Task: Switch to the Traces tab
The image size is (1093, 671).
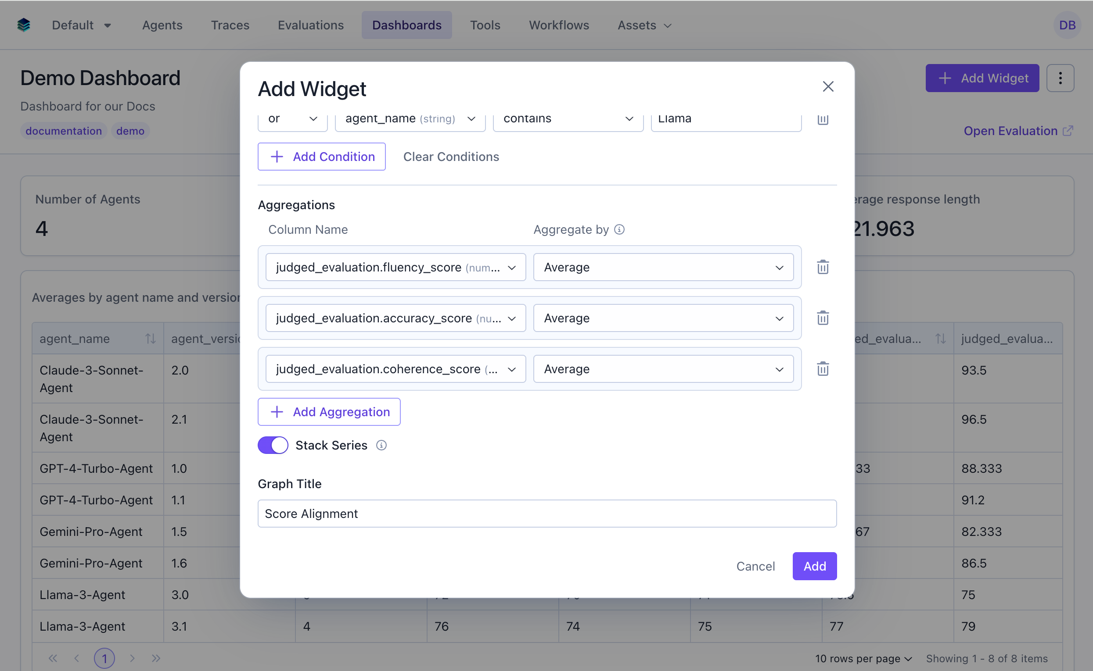Action: pos(230,25)
